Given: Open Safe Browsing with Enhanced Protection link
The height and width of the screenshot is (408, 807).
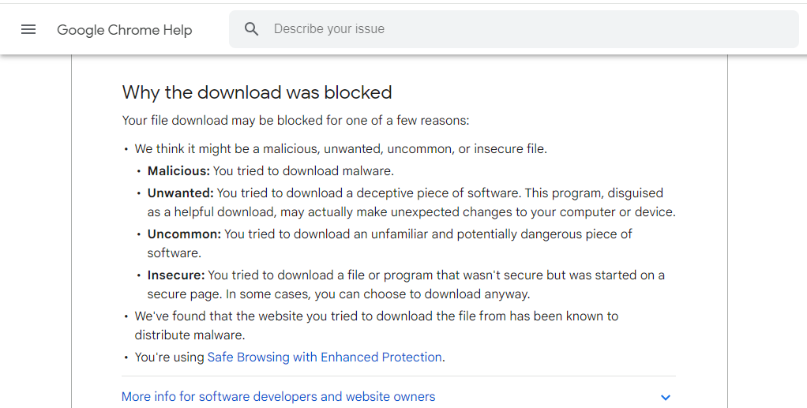Looking at the screenshot, I should click(x=325, y=357).
